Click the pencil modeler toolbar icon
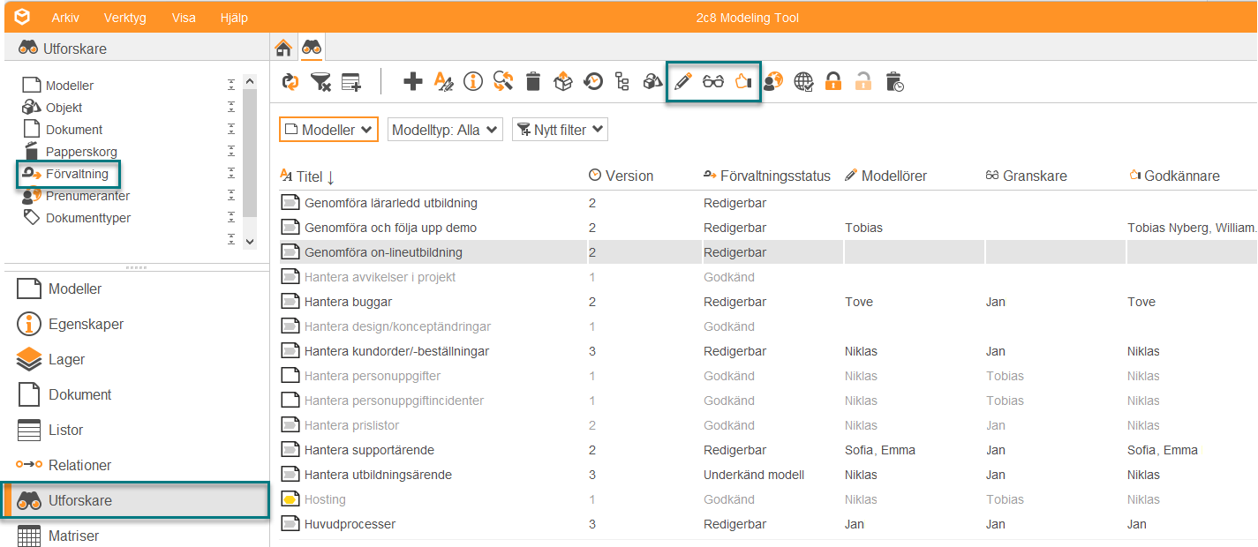Screen dimensions: 1258x547 682,82
